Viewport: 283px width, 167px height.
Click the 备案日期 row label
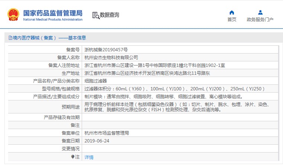[71, 141]
